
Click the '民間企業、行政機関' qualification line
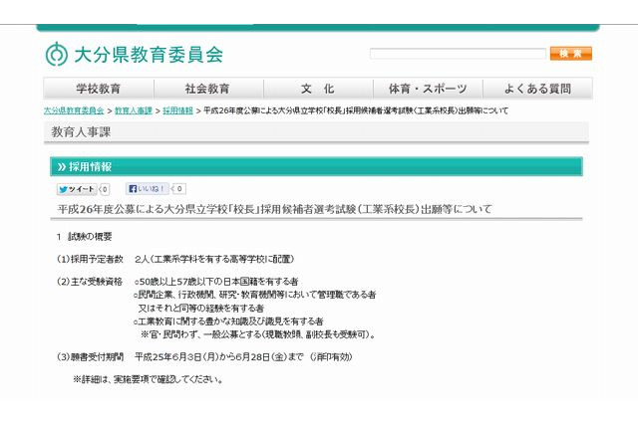(255, 295)
